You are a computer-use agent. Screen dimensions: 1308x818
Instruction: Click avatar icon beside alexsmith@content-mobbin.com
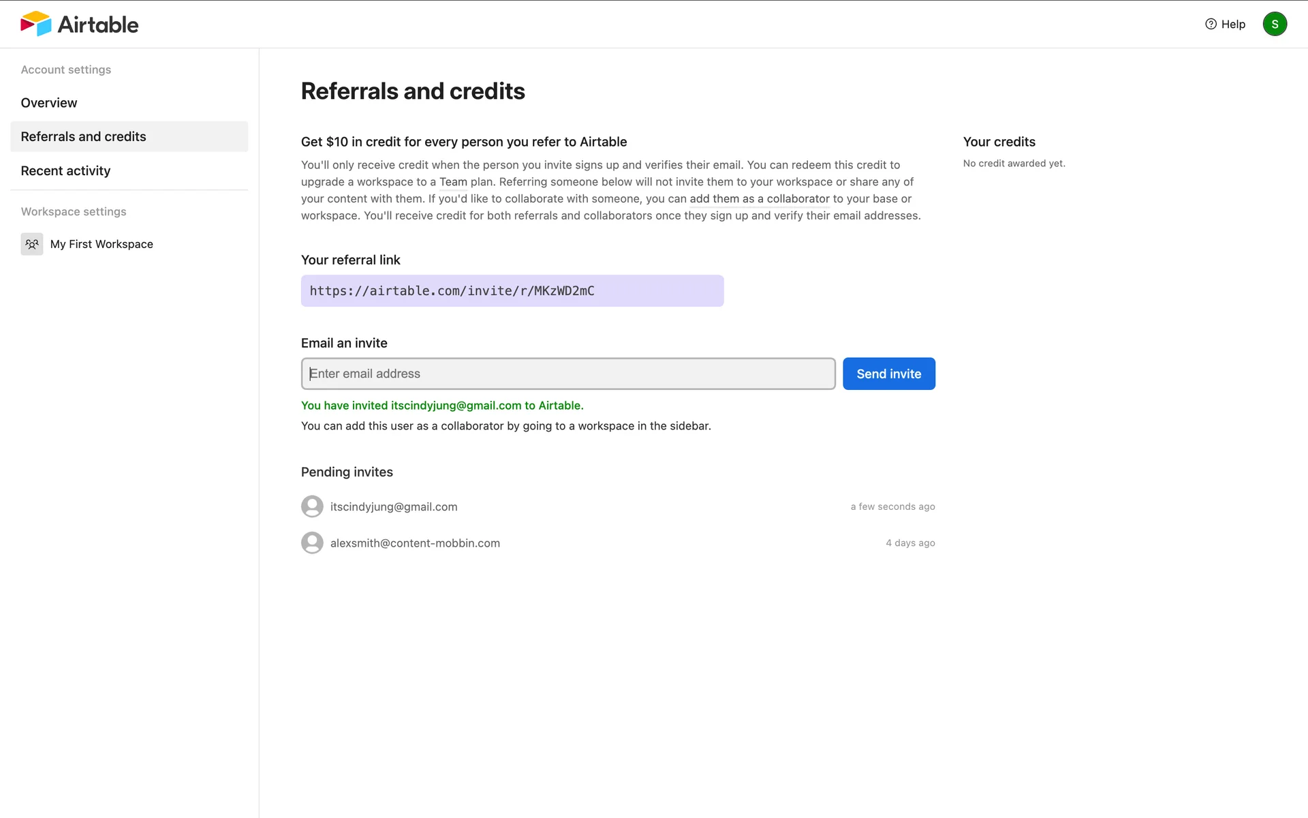(312, 543)
